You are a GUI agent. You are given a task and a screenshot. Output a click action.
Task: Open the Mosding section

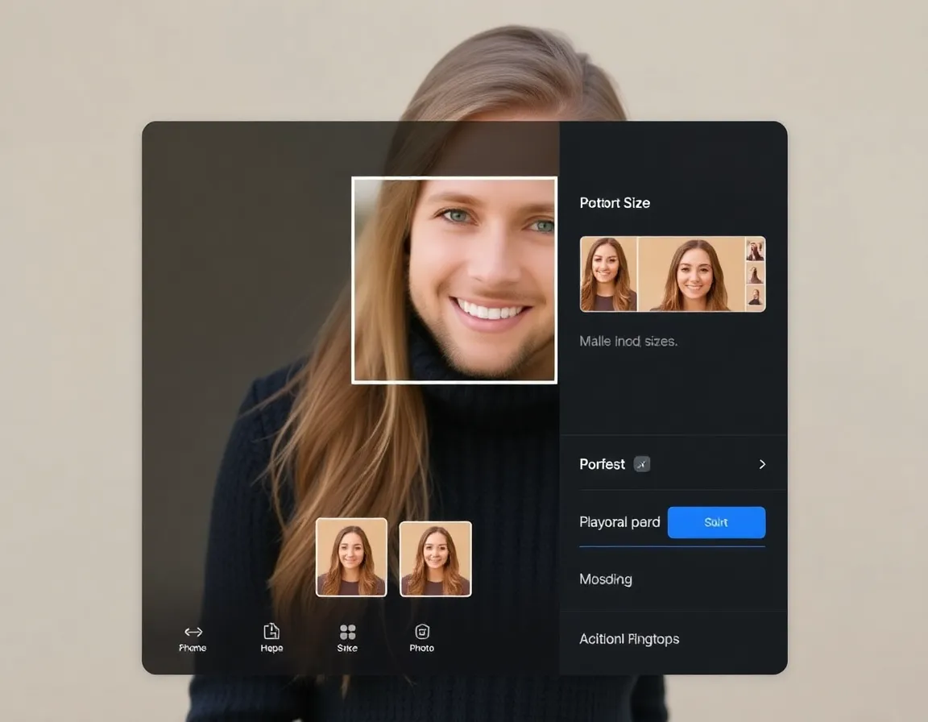606,579
